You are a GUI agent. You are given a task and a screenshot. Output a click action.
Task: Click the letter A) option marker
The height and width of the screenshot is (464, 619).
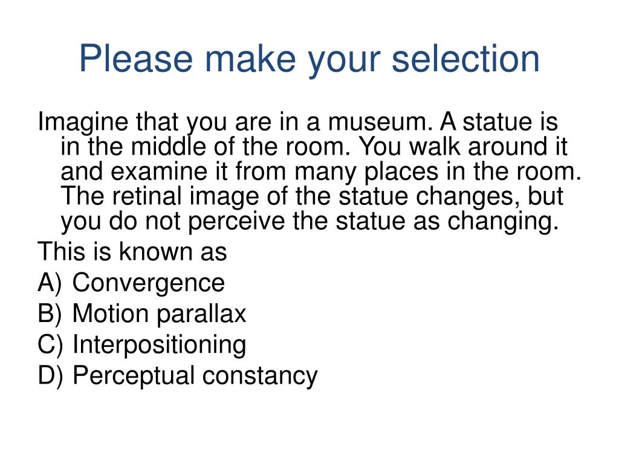click(50, 283)
